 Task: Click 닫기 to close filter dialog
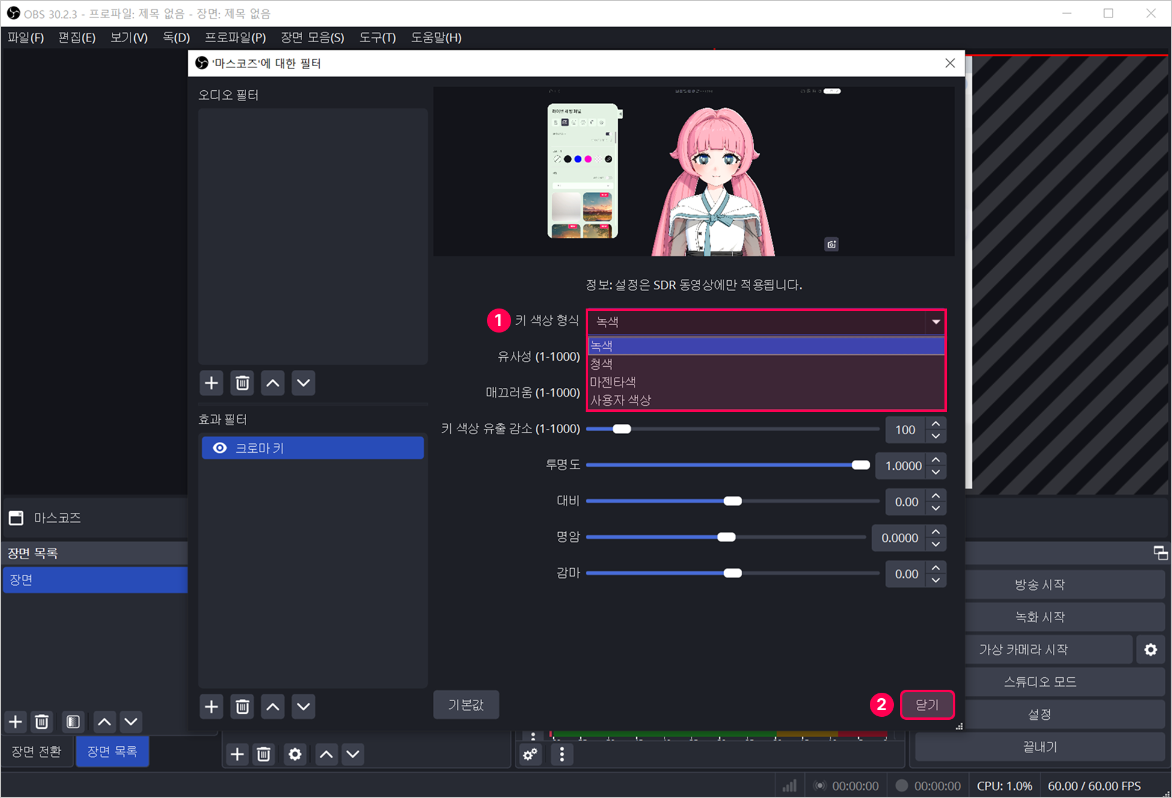(x=927, y=705)
